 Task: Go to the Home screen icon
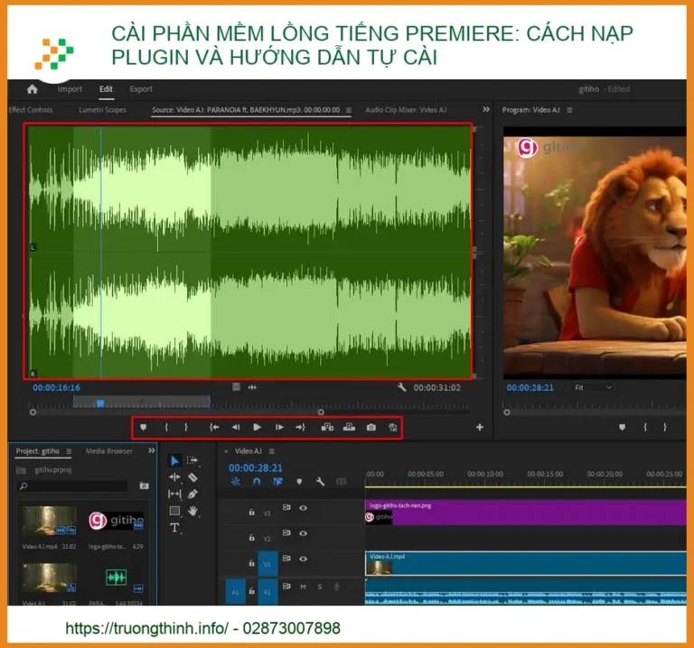tap(33, 89)
